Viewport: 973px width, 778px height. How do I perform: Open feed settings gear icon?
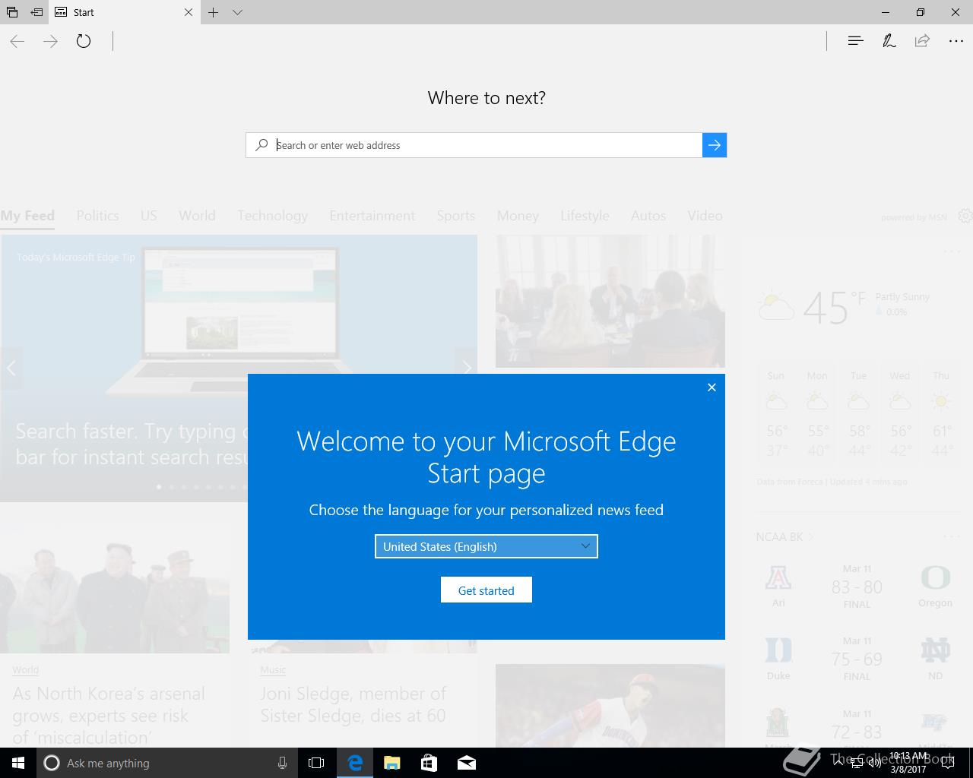point(965,216)
